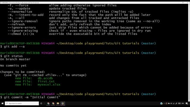The height and width of the screenshot is (107, 190).
Task: Click the "--ignore-errors" option text
Action: click(22, 27)
